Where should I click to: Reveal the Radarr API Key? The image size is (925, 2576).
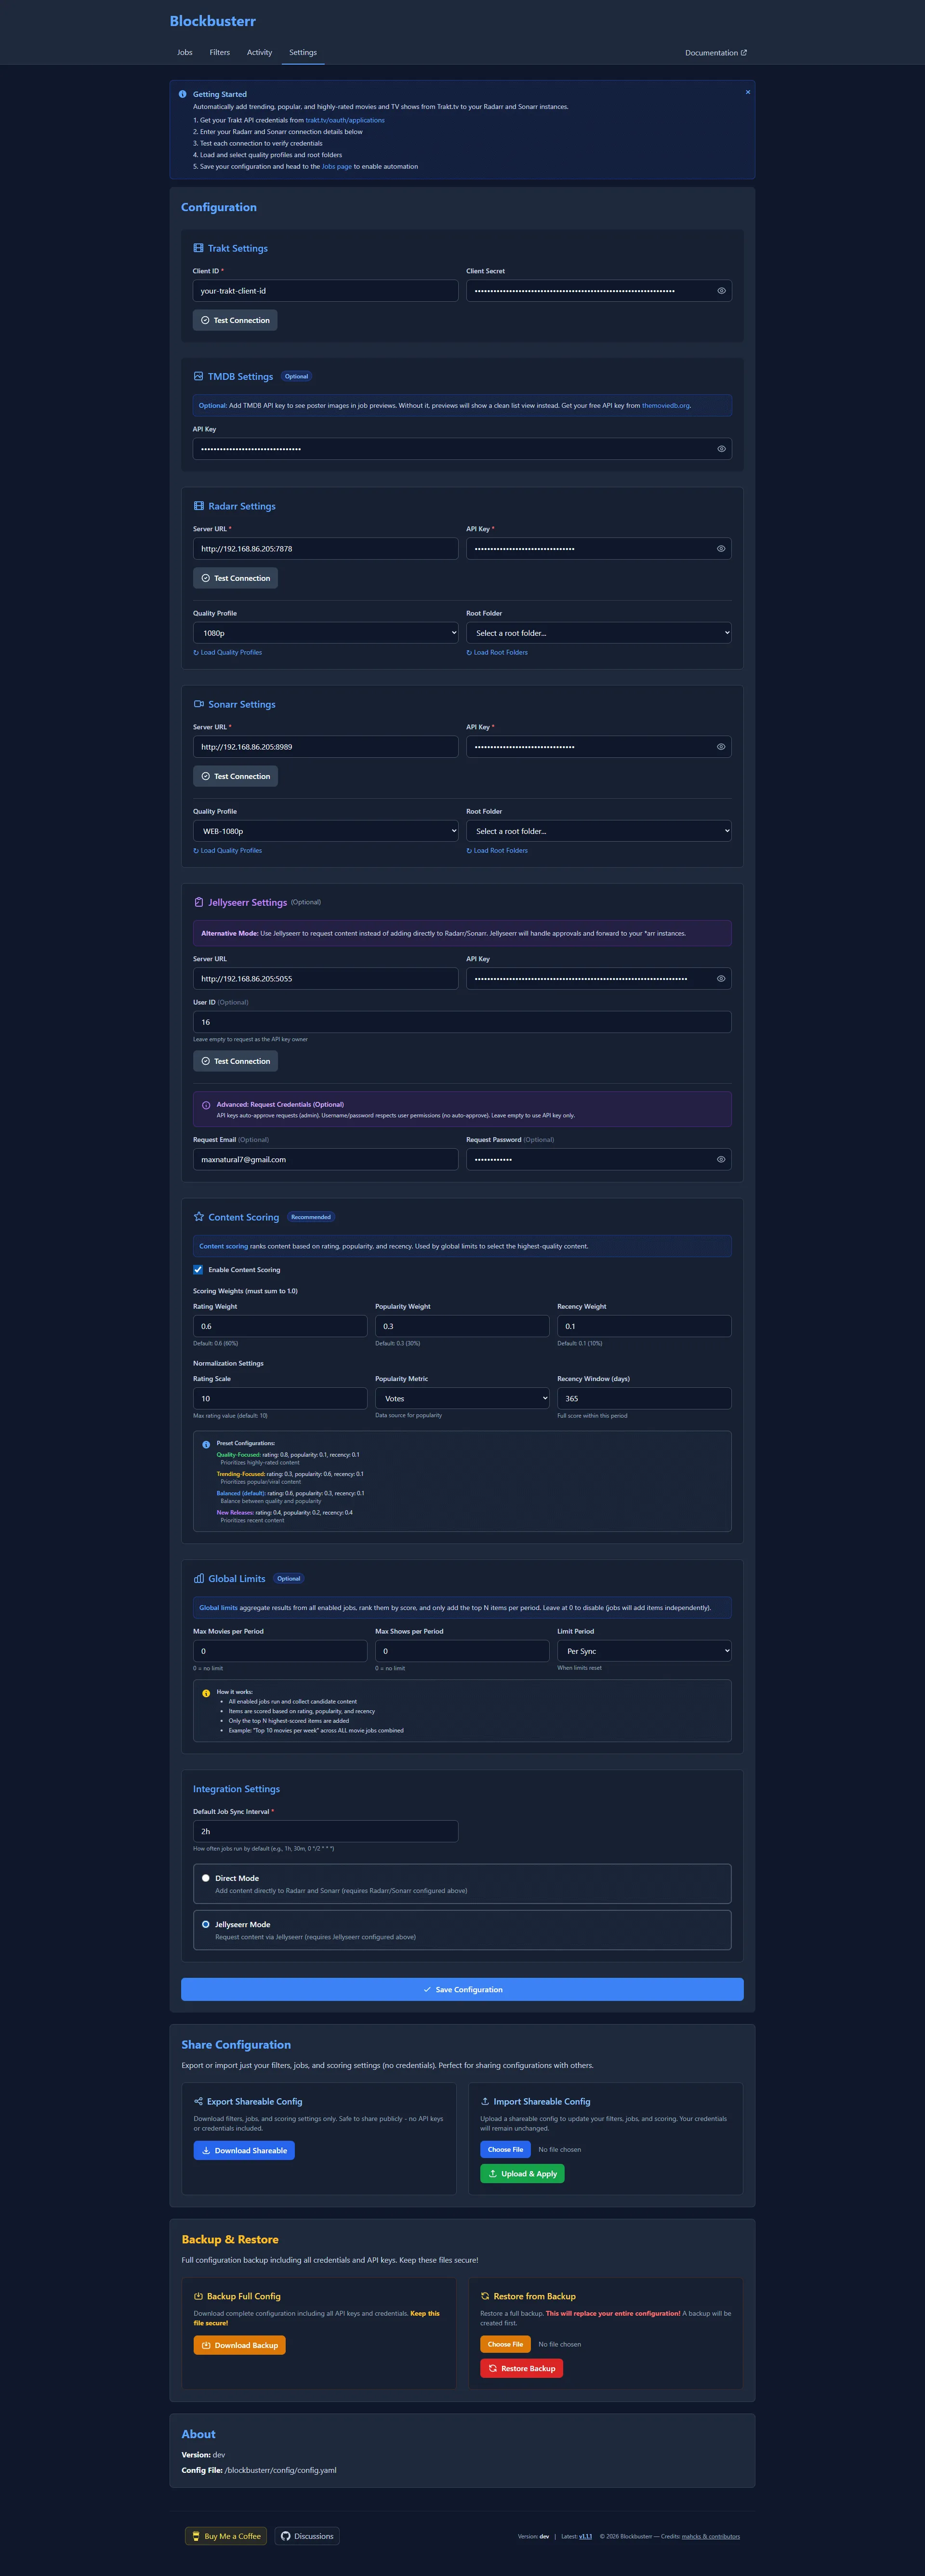point(721,548)
